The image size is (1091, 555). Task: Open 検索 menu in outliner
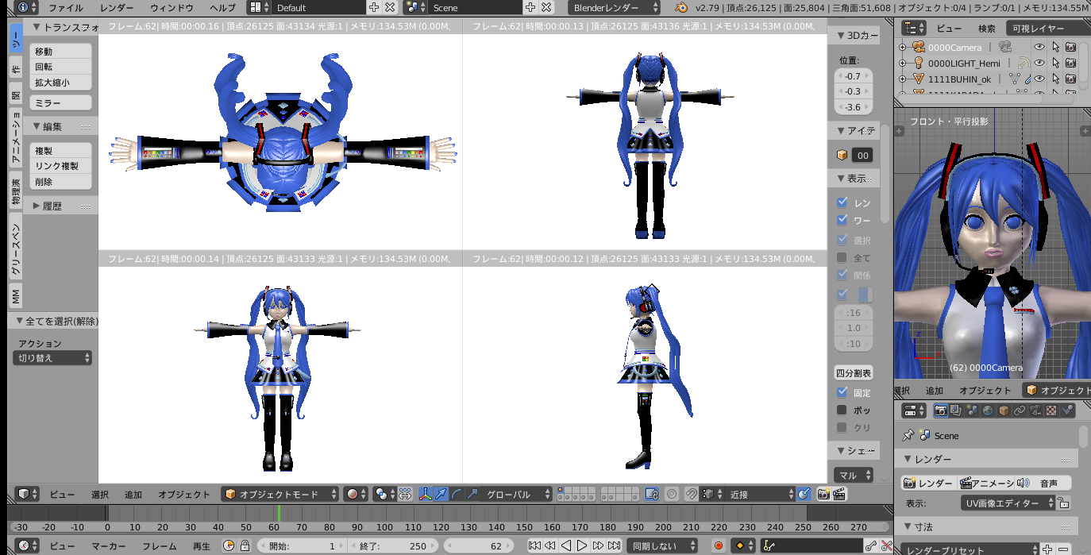click(986, 28)
